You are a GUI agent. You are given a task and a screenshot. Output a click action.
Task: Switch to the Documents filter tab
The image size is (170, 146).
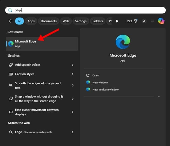(49, 21)
